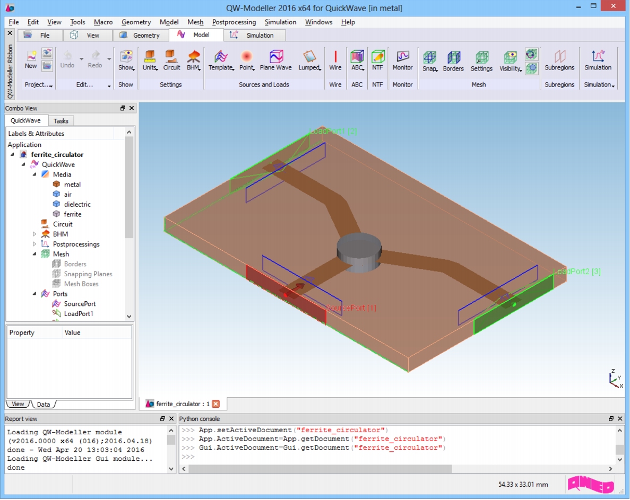This screenshot has height=500, width=630.
Task: Expand the BHM tree node
Action: click(x=34, y=234)
